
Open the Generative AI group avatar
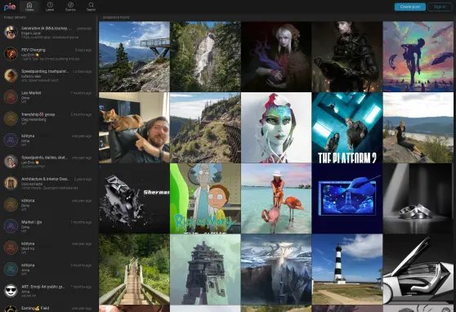tap(11, 33)
